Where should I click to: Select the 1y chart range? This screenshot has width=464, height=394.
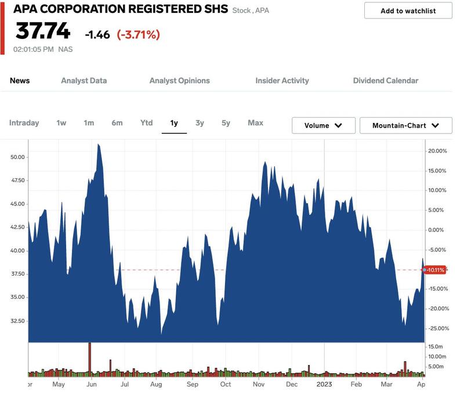click(x=174, y=122)
